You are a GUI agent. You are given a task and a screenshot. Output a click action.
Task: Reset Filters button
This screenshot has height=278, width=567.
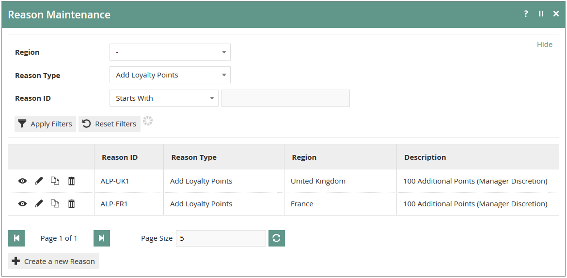(x=110, y=124)
